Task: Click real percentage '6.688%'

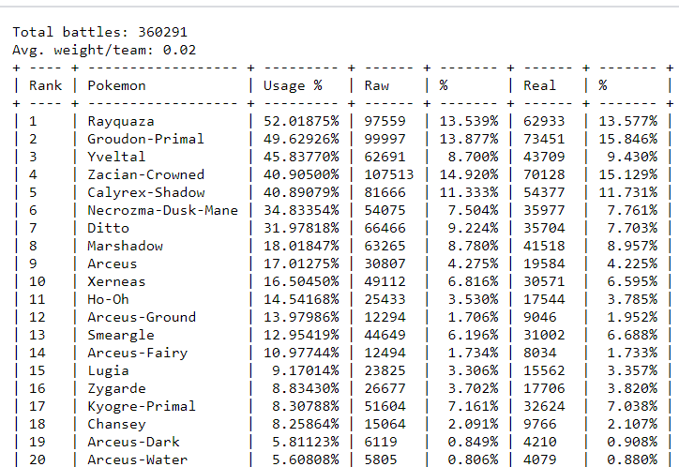Action: (x=632, y=335)
